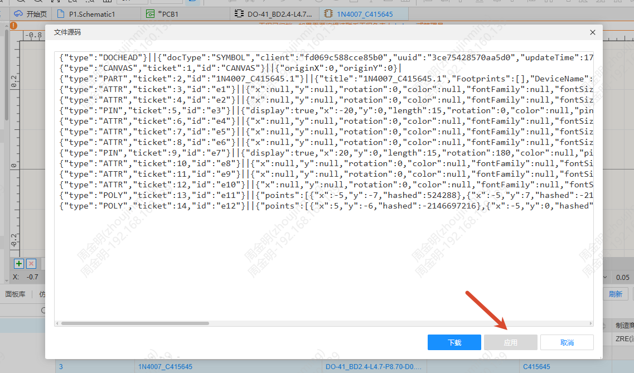The width and height of the screenshot is (634, 373).
Task: Click the right arrow of the source scrollbar
Action: point(591,323)
